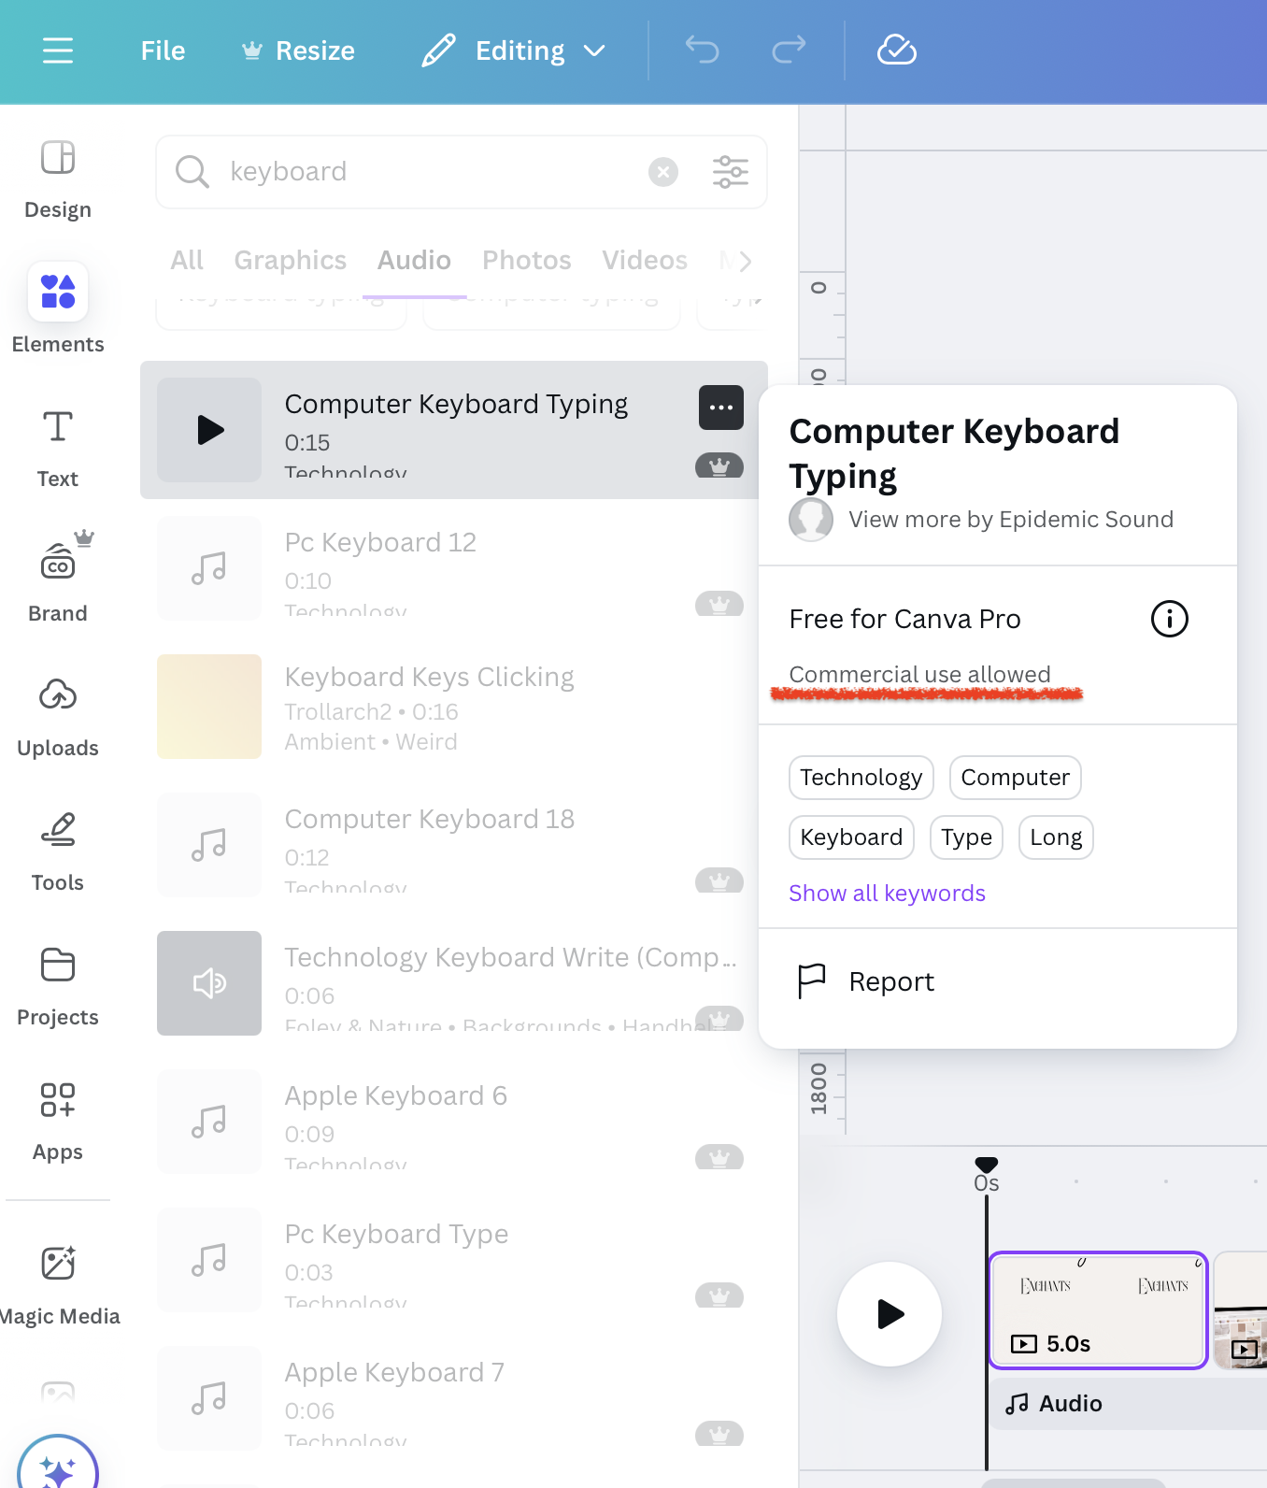This screenshot has height=1488, width=1267.
Task: Open the hamburger main menu
Action: [58, 50]
